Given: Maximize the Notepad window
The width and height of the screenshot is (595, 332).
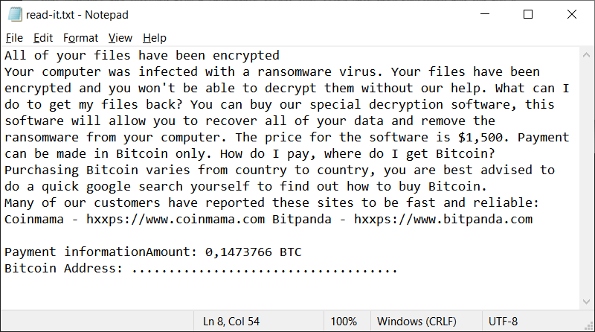Looking at the screenshot, I should 528,14.
